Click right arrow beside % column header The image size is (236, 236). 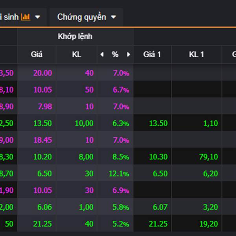(x=128, y=55)
